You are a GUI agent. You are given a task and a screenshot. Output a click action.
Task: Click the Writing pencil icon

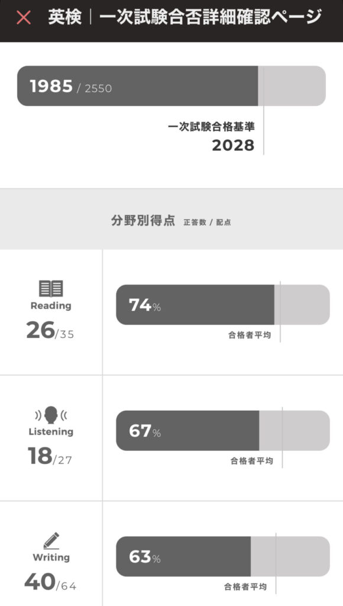pyautogui.click(x=51, y=541)
